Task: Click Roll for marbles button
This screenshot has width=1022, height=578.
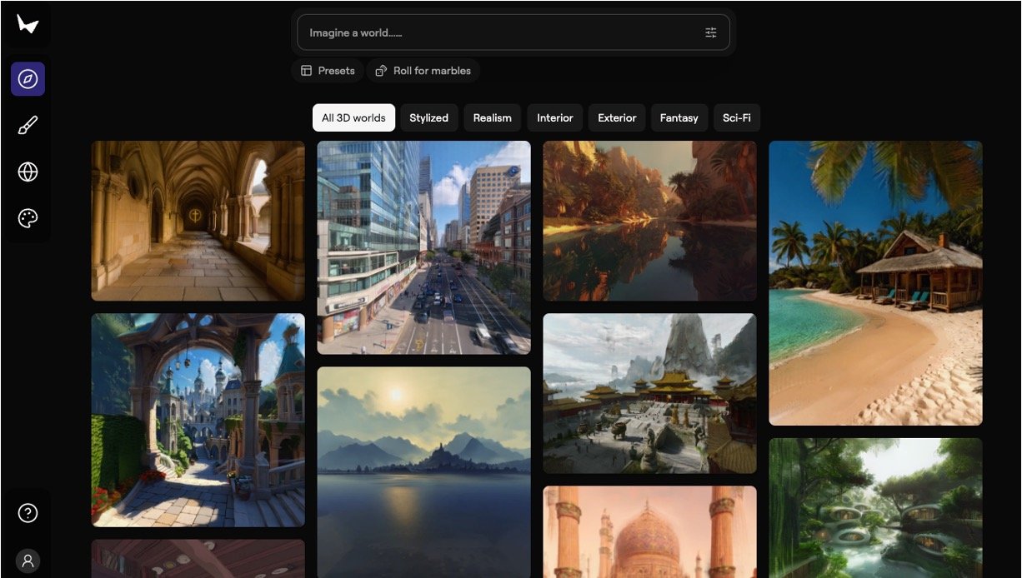Action: [x=423, y=71]
